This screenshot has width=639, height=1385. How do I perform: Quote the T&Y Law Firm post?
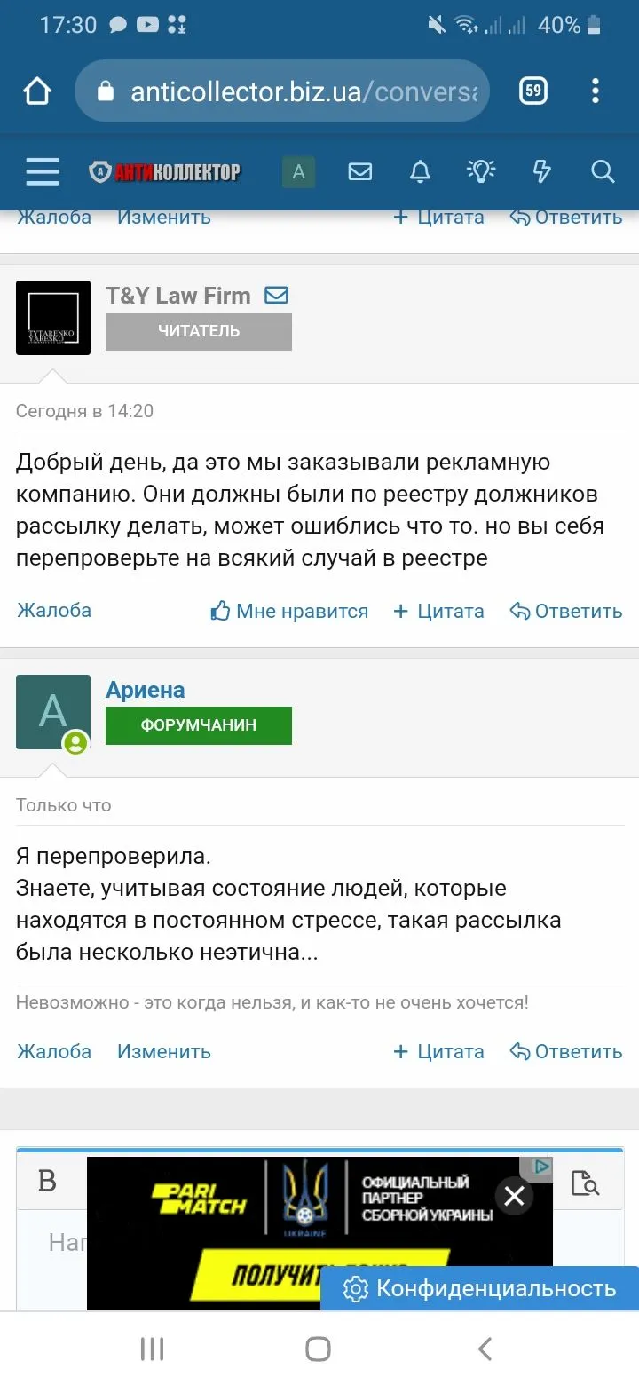point(438,611)
